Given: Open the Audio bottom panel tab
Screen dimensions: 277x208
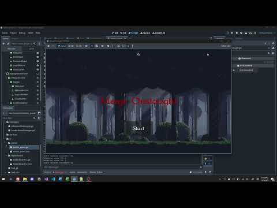Looking at the screenshot, I should tap(72, 172).
